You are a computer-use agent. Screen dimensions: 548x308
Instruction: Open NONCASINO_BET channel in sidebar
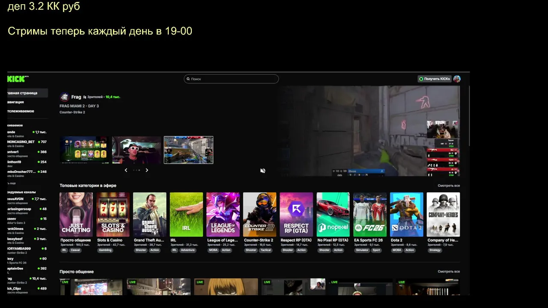point(27,143)
